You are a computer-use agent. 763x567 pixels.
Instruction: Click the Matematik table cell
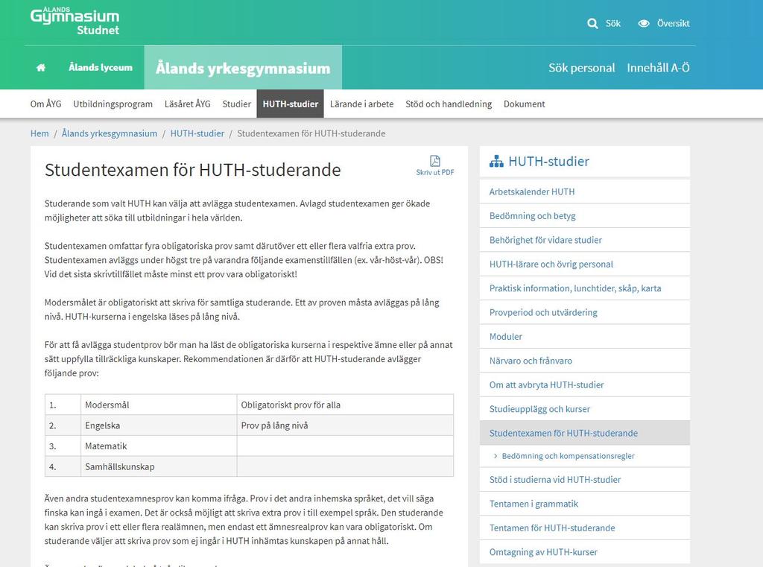159,446
